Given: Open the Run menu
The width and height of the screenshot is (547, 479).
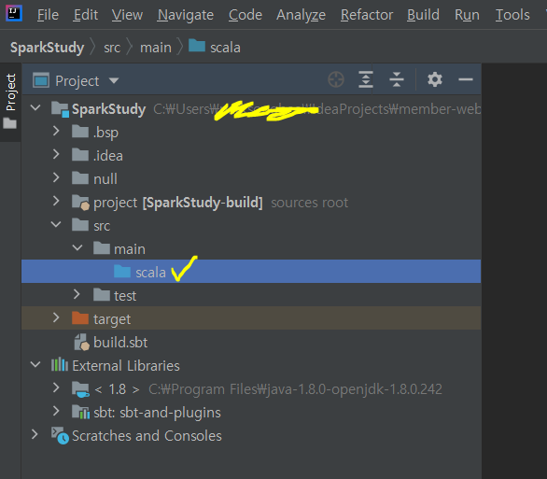Looking at the screenshot, I should 467,15.
